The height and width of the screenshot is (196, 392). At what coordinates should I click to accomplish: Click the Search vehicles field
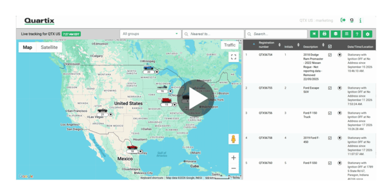pos(276,34)
